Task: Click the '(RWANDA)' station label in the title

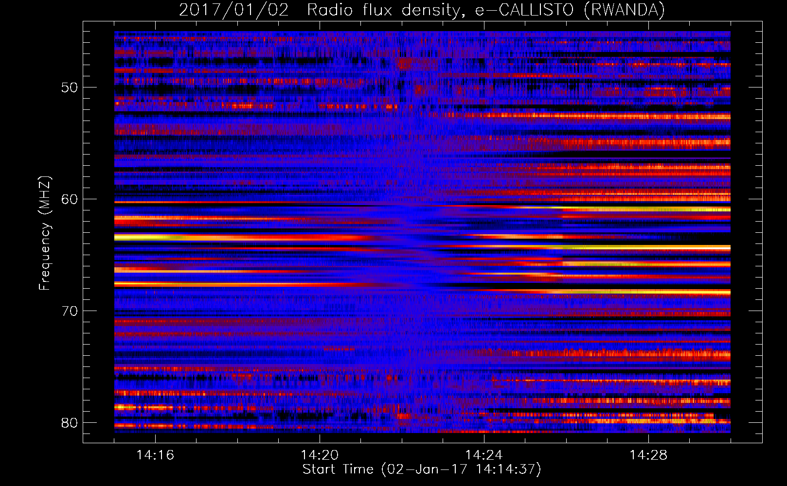Action: (625, 10)
